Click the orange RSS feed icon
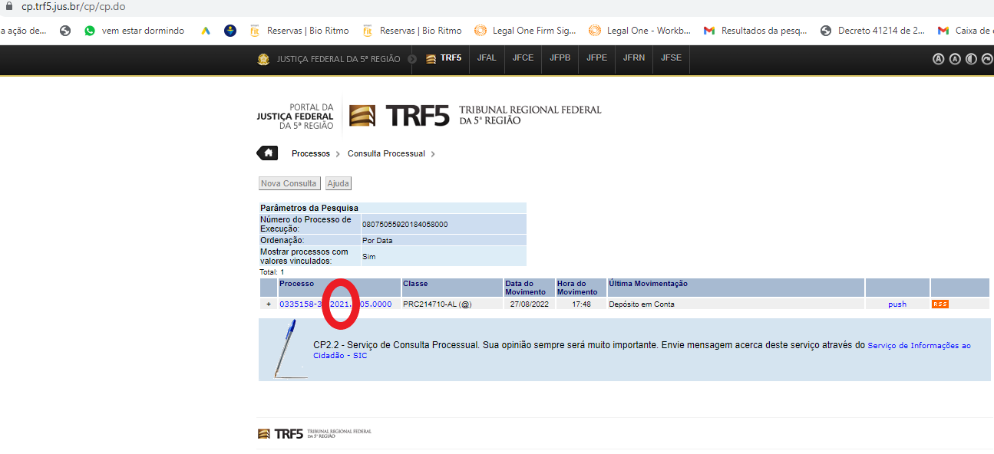994x454 pixels. (940, 304)
